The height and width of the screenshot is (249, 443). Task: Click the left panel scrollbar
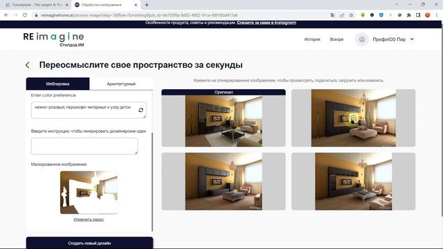[152, 182]
